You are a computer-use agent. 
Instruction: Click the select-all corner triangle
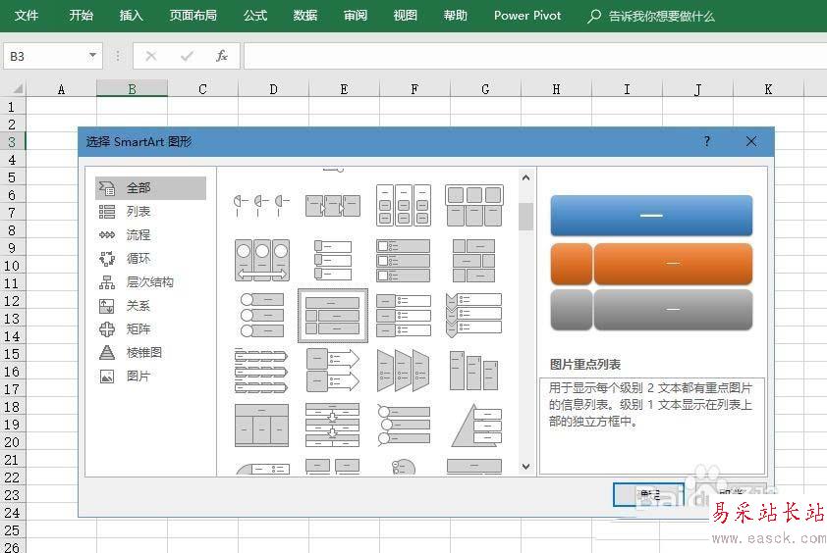click(18, 89)
